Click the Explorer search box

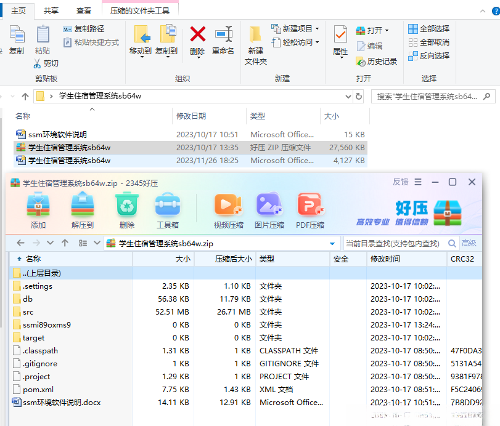(433, 96)
